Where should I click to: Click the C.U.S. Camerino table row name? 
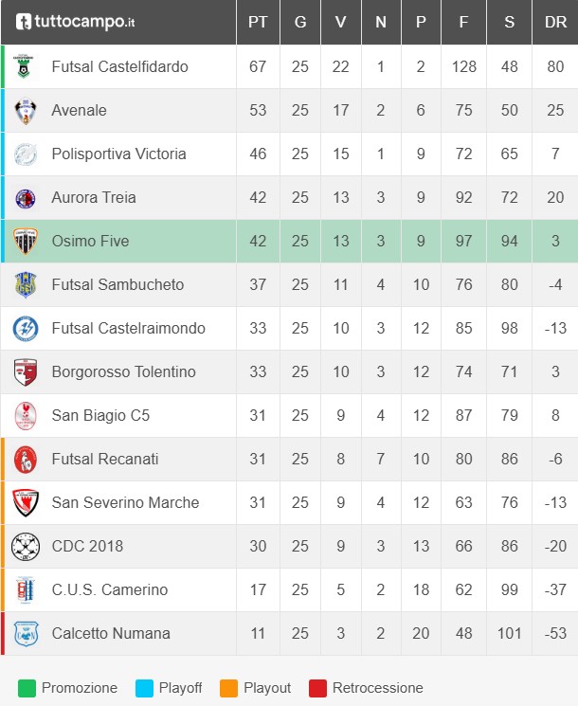click(x=109, y=590)
